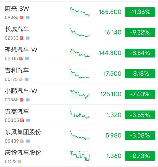This screenshot has width=158, height=167.
Task: Toggle the -9.22% change badge
Action: click(x=140, y=32)
